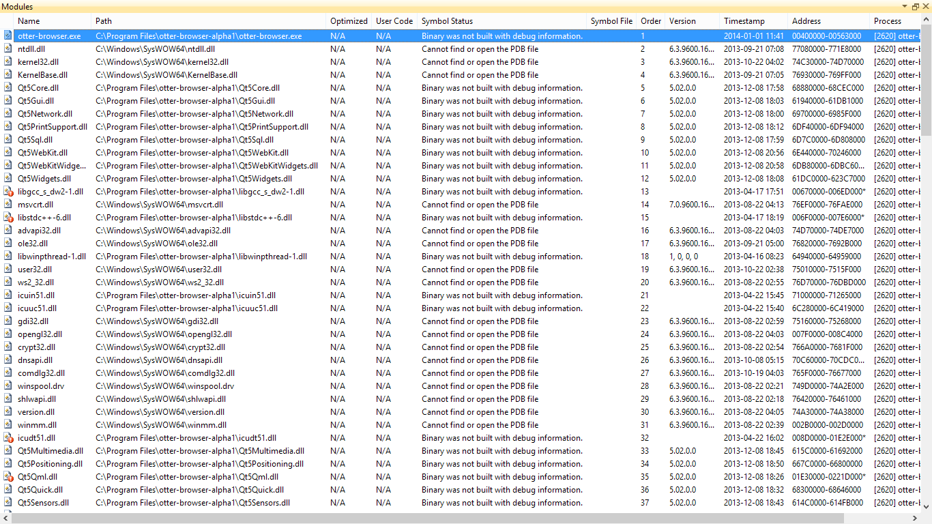The height and width of the screenshot is (524, 932).
Task: Click address 00400000-00563000
Action: [x=826, y=36]
